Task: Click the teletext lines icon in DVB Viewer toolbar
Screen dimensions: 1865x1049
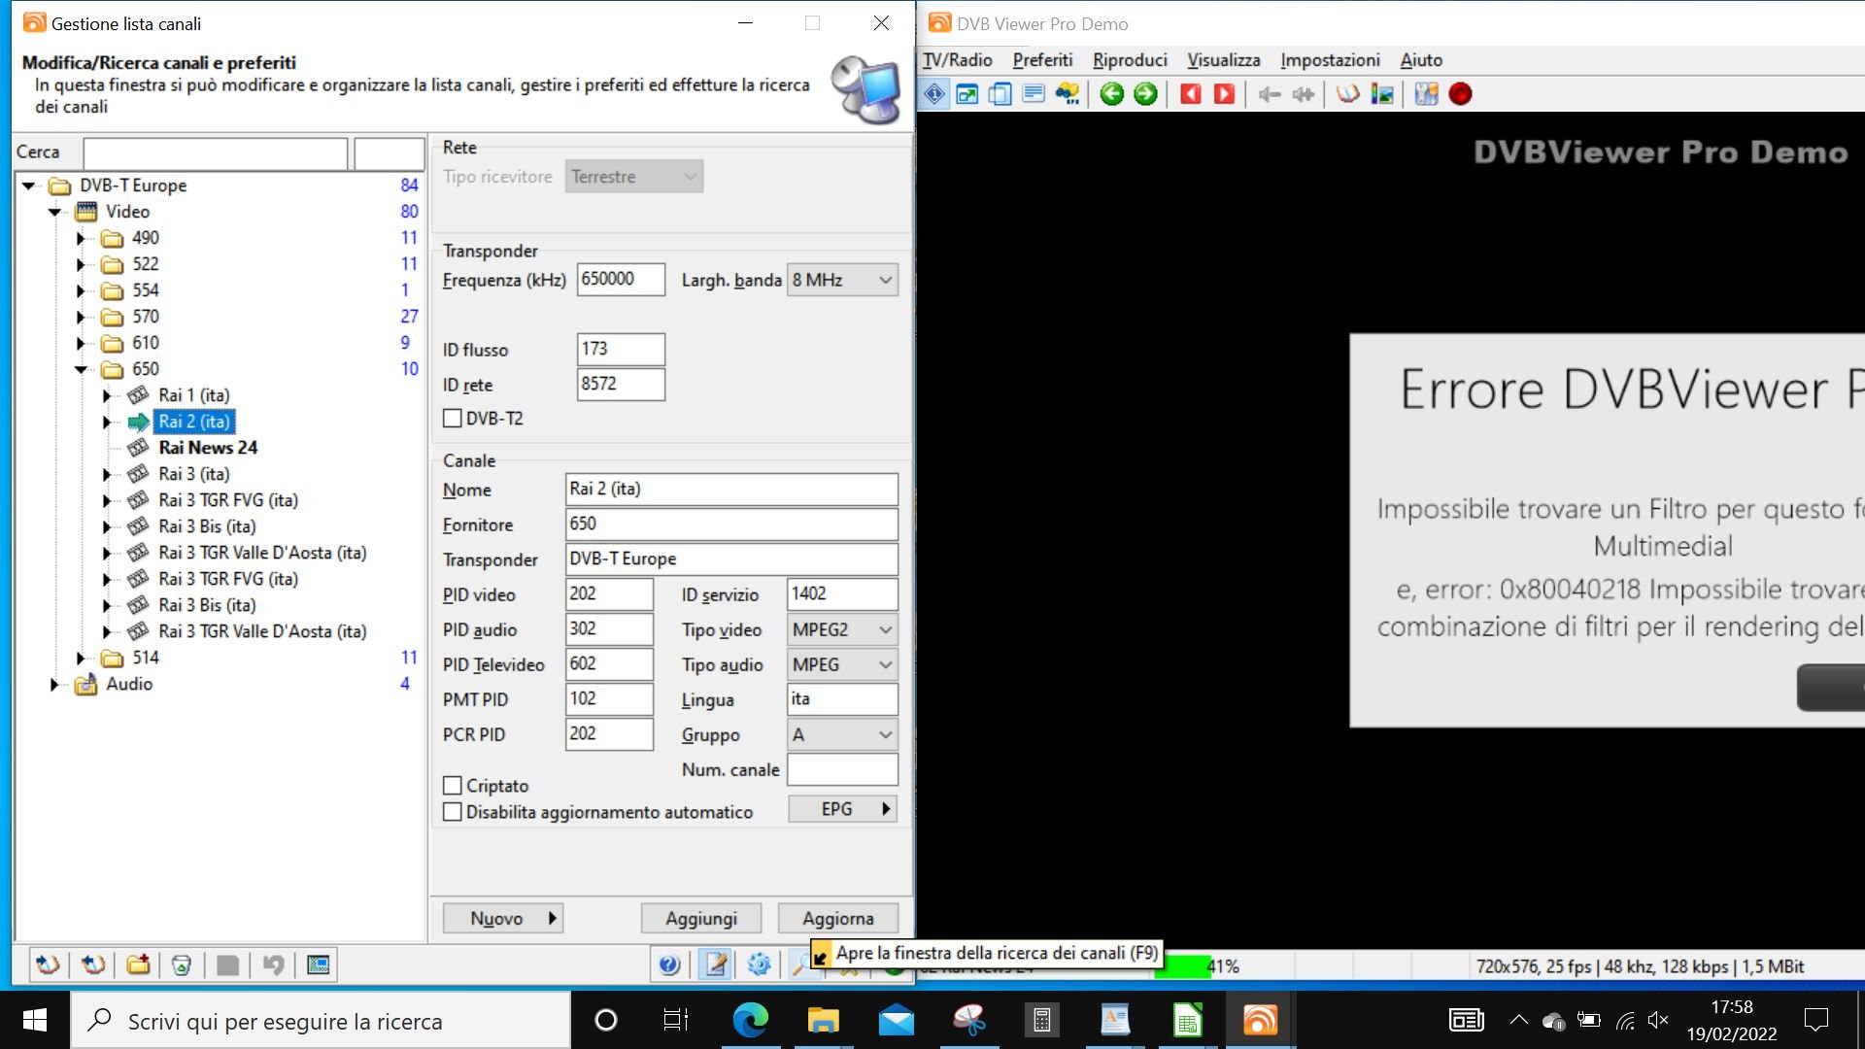Action: pyautogui.click(x=1034, y=94)
